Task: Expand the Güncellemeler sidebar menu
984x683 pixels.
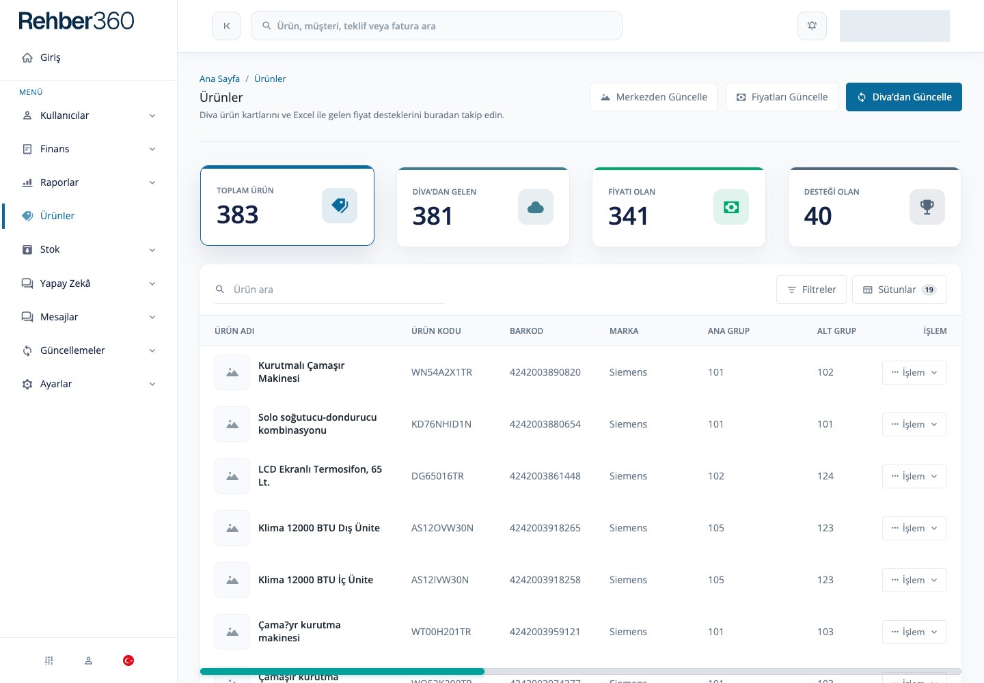Action: 88,350
